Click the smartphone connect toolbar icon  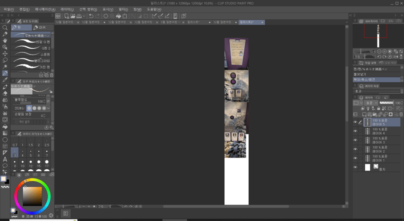click(x=175, y=16)
